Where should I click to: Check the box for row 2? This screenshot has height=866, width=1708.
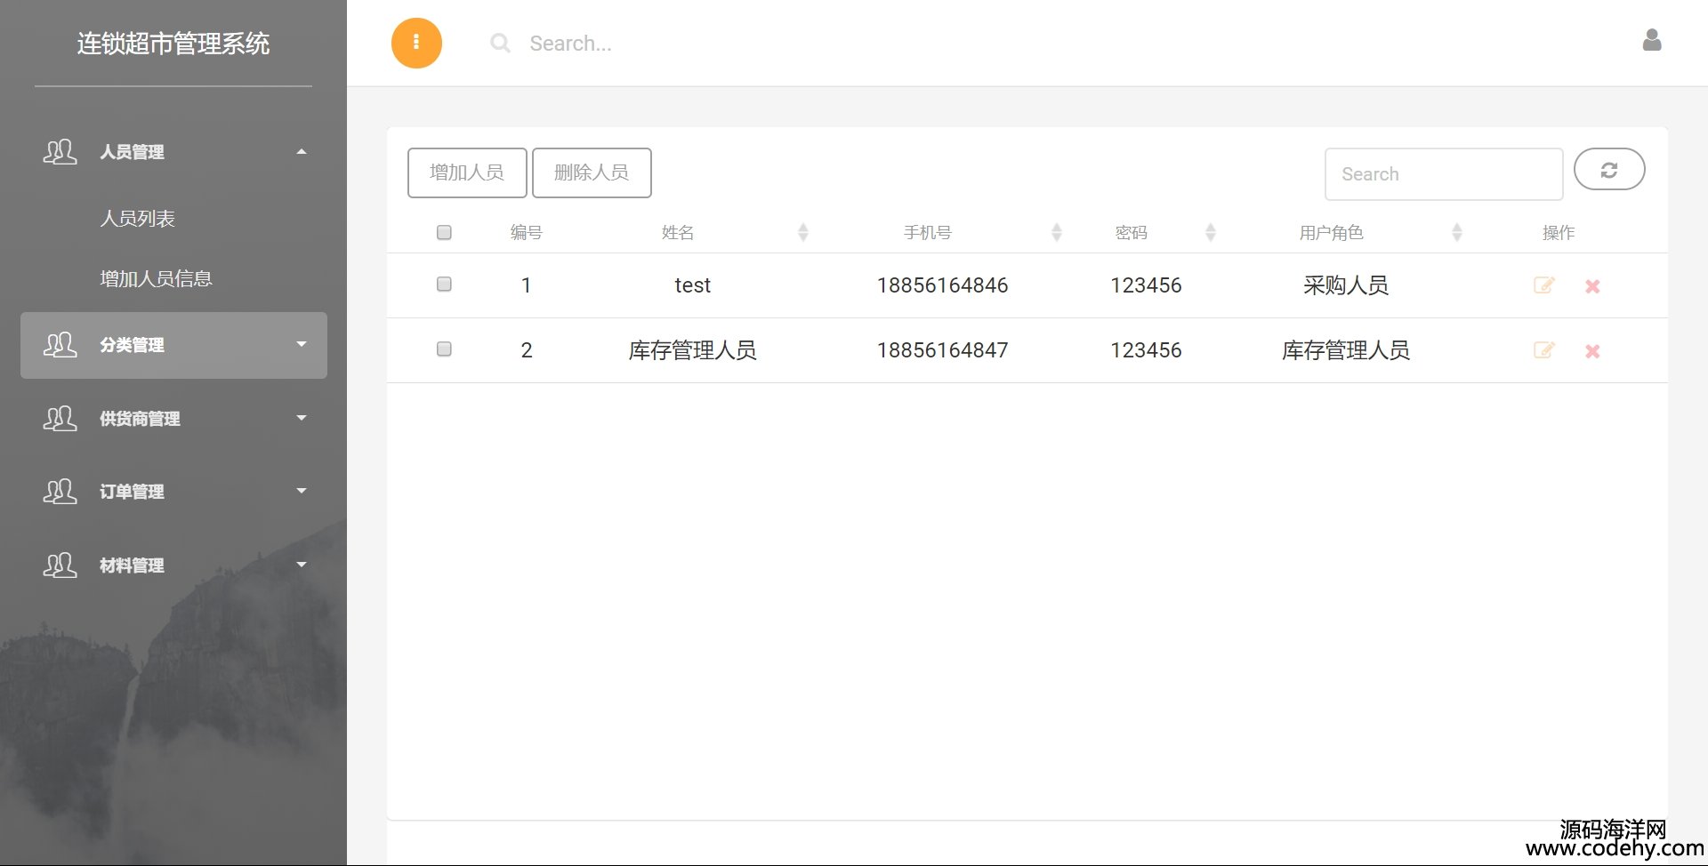click(x=444, y=349)
